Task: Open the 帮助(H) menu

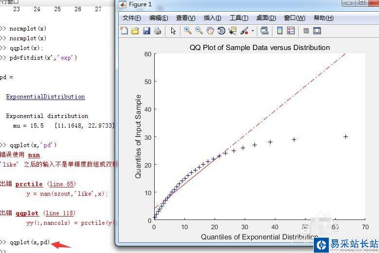Action: coord(324,18)
